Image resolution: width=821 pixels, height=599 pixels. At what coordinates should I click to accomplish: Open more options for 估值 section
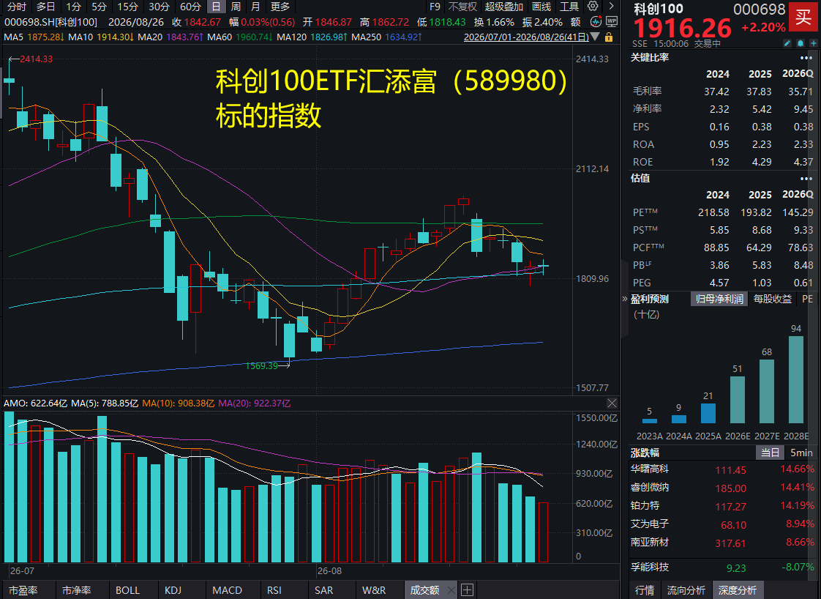(x=806, y=179)
